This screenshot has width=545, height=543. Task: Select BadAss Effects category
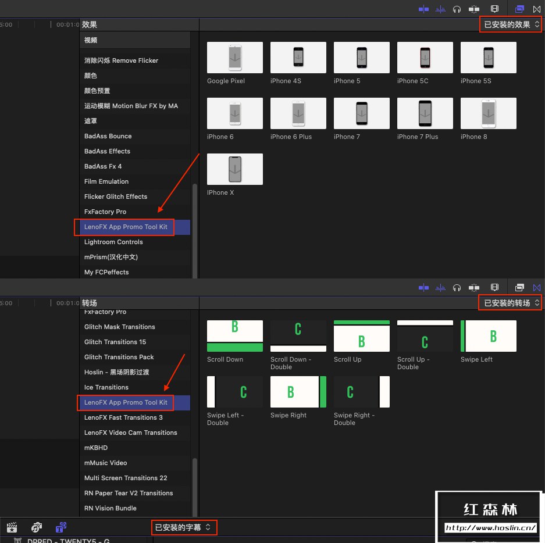135,151
